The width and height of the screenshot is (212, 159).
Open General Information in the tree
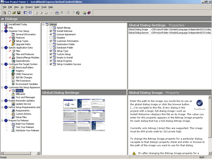(x=26, y=34)
